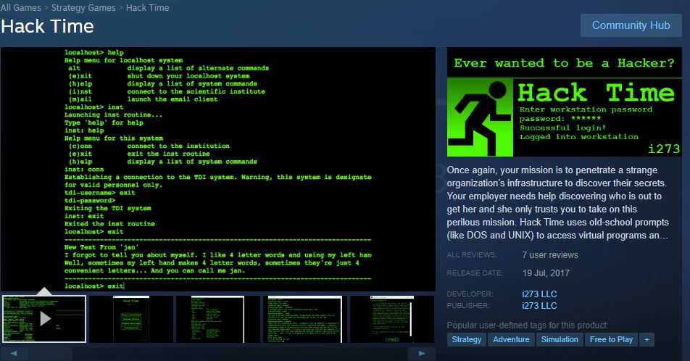Select the Free to Play tag
690x361 pixels.
(611, 339)
